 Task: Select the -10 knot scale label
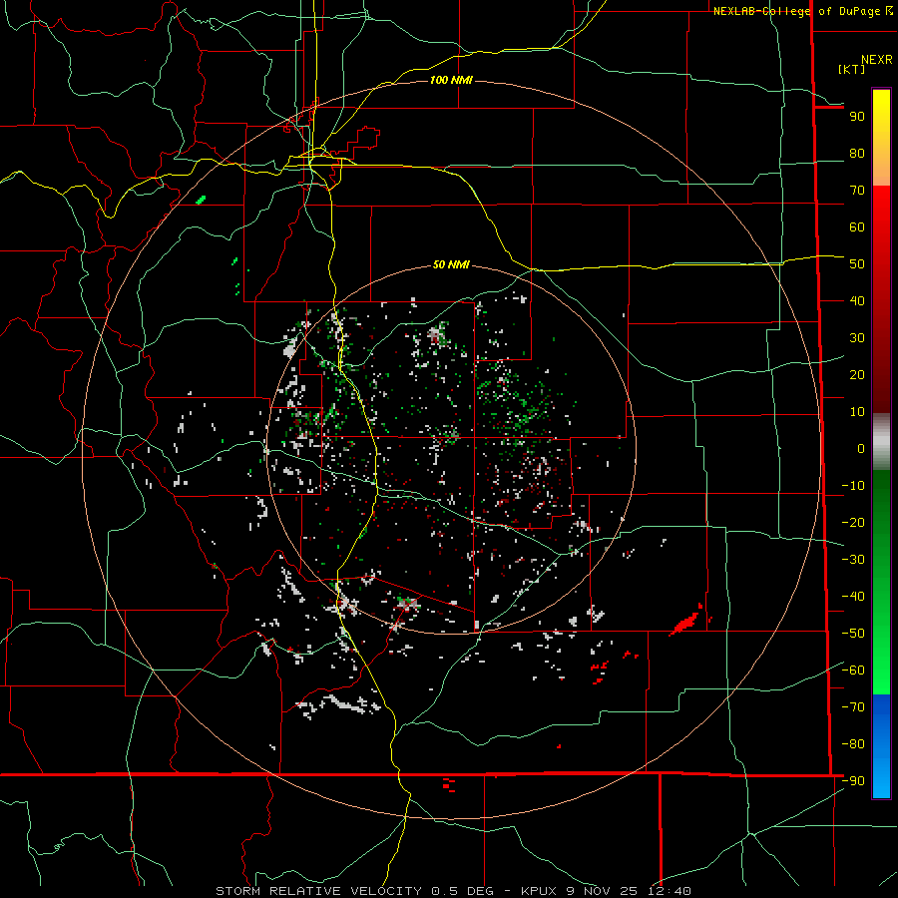point(853,486)
